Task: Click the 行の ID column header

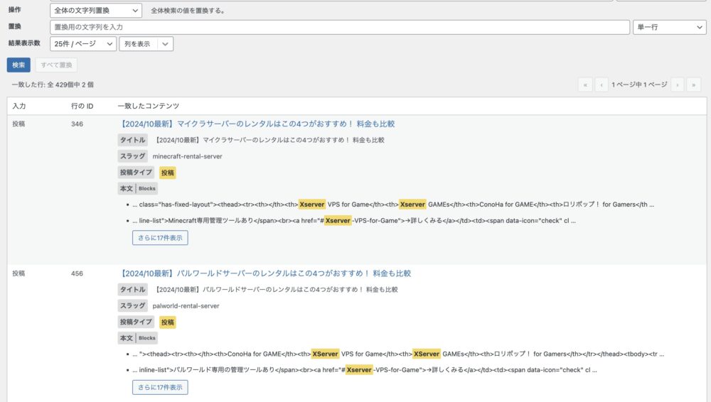Action: pos(82,106)
